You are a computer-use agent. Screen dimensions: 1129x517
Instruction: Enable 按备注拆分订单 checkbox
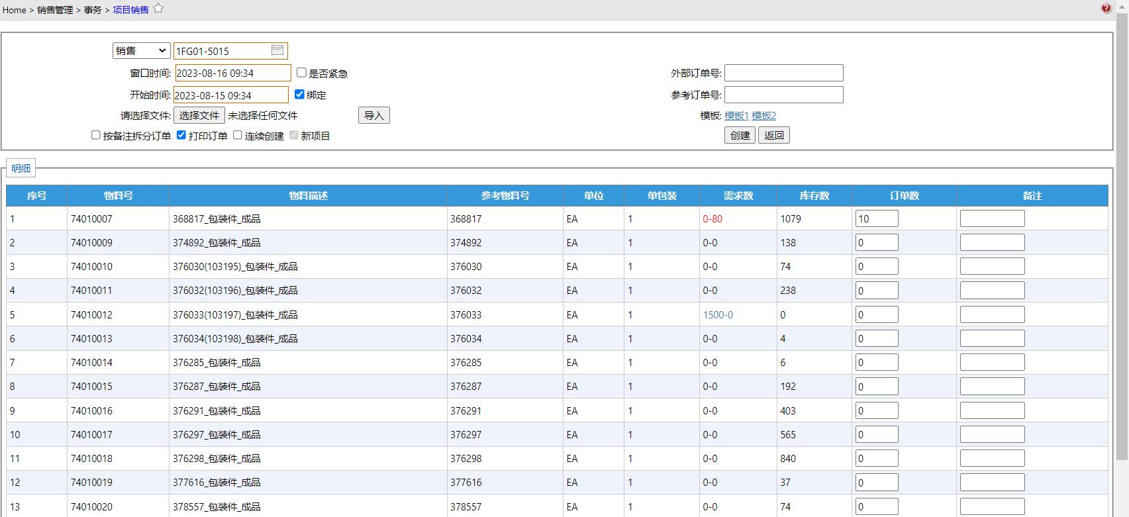click(95, 135)
